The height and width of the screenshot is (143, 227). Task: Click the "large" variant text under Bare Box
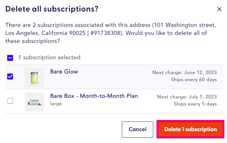click(56, 104)
